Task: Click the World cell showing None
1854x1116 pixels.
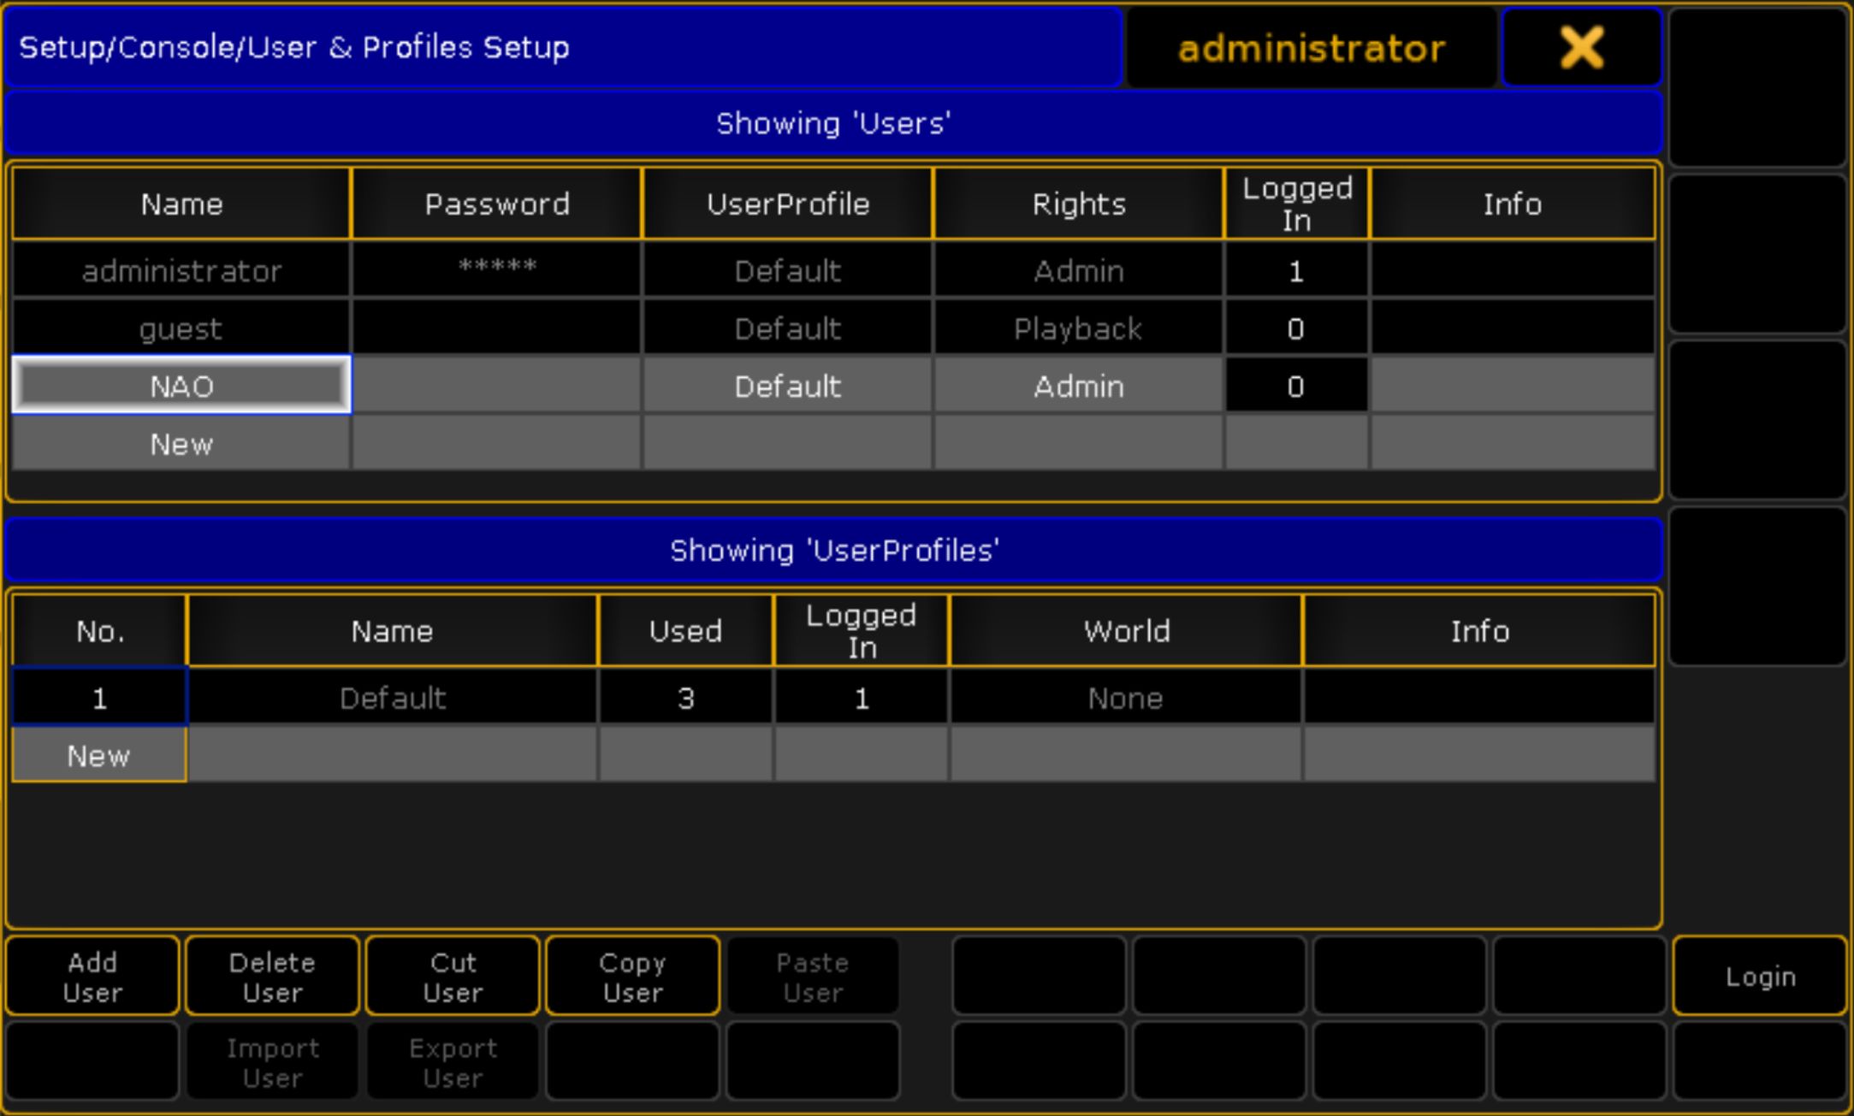Action: (x=1125, y=699)
